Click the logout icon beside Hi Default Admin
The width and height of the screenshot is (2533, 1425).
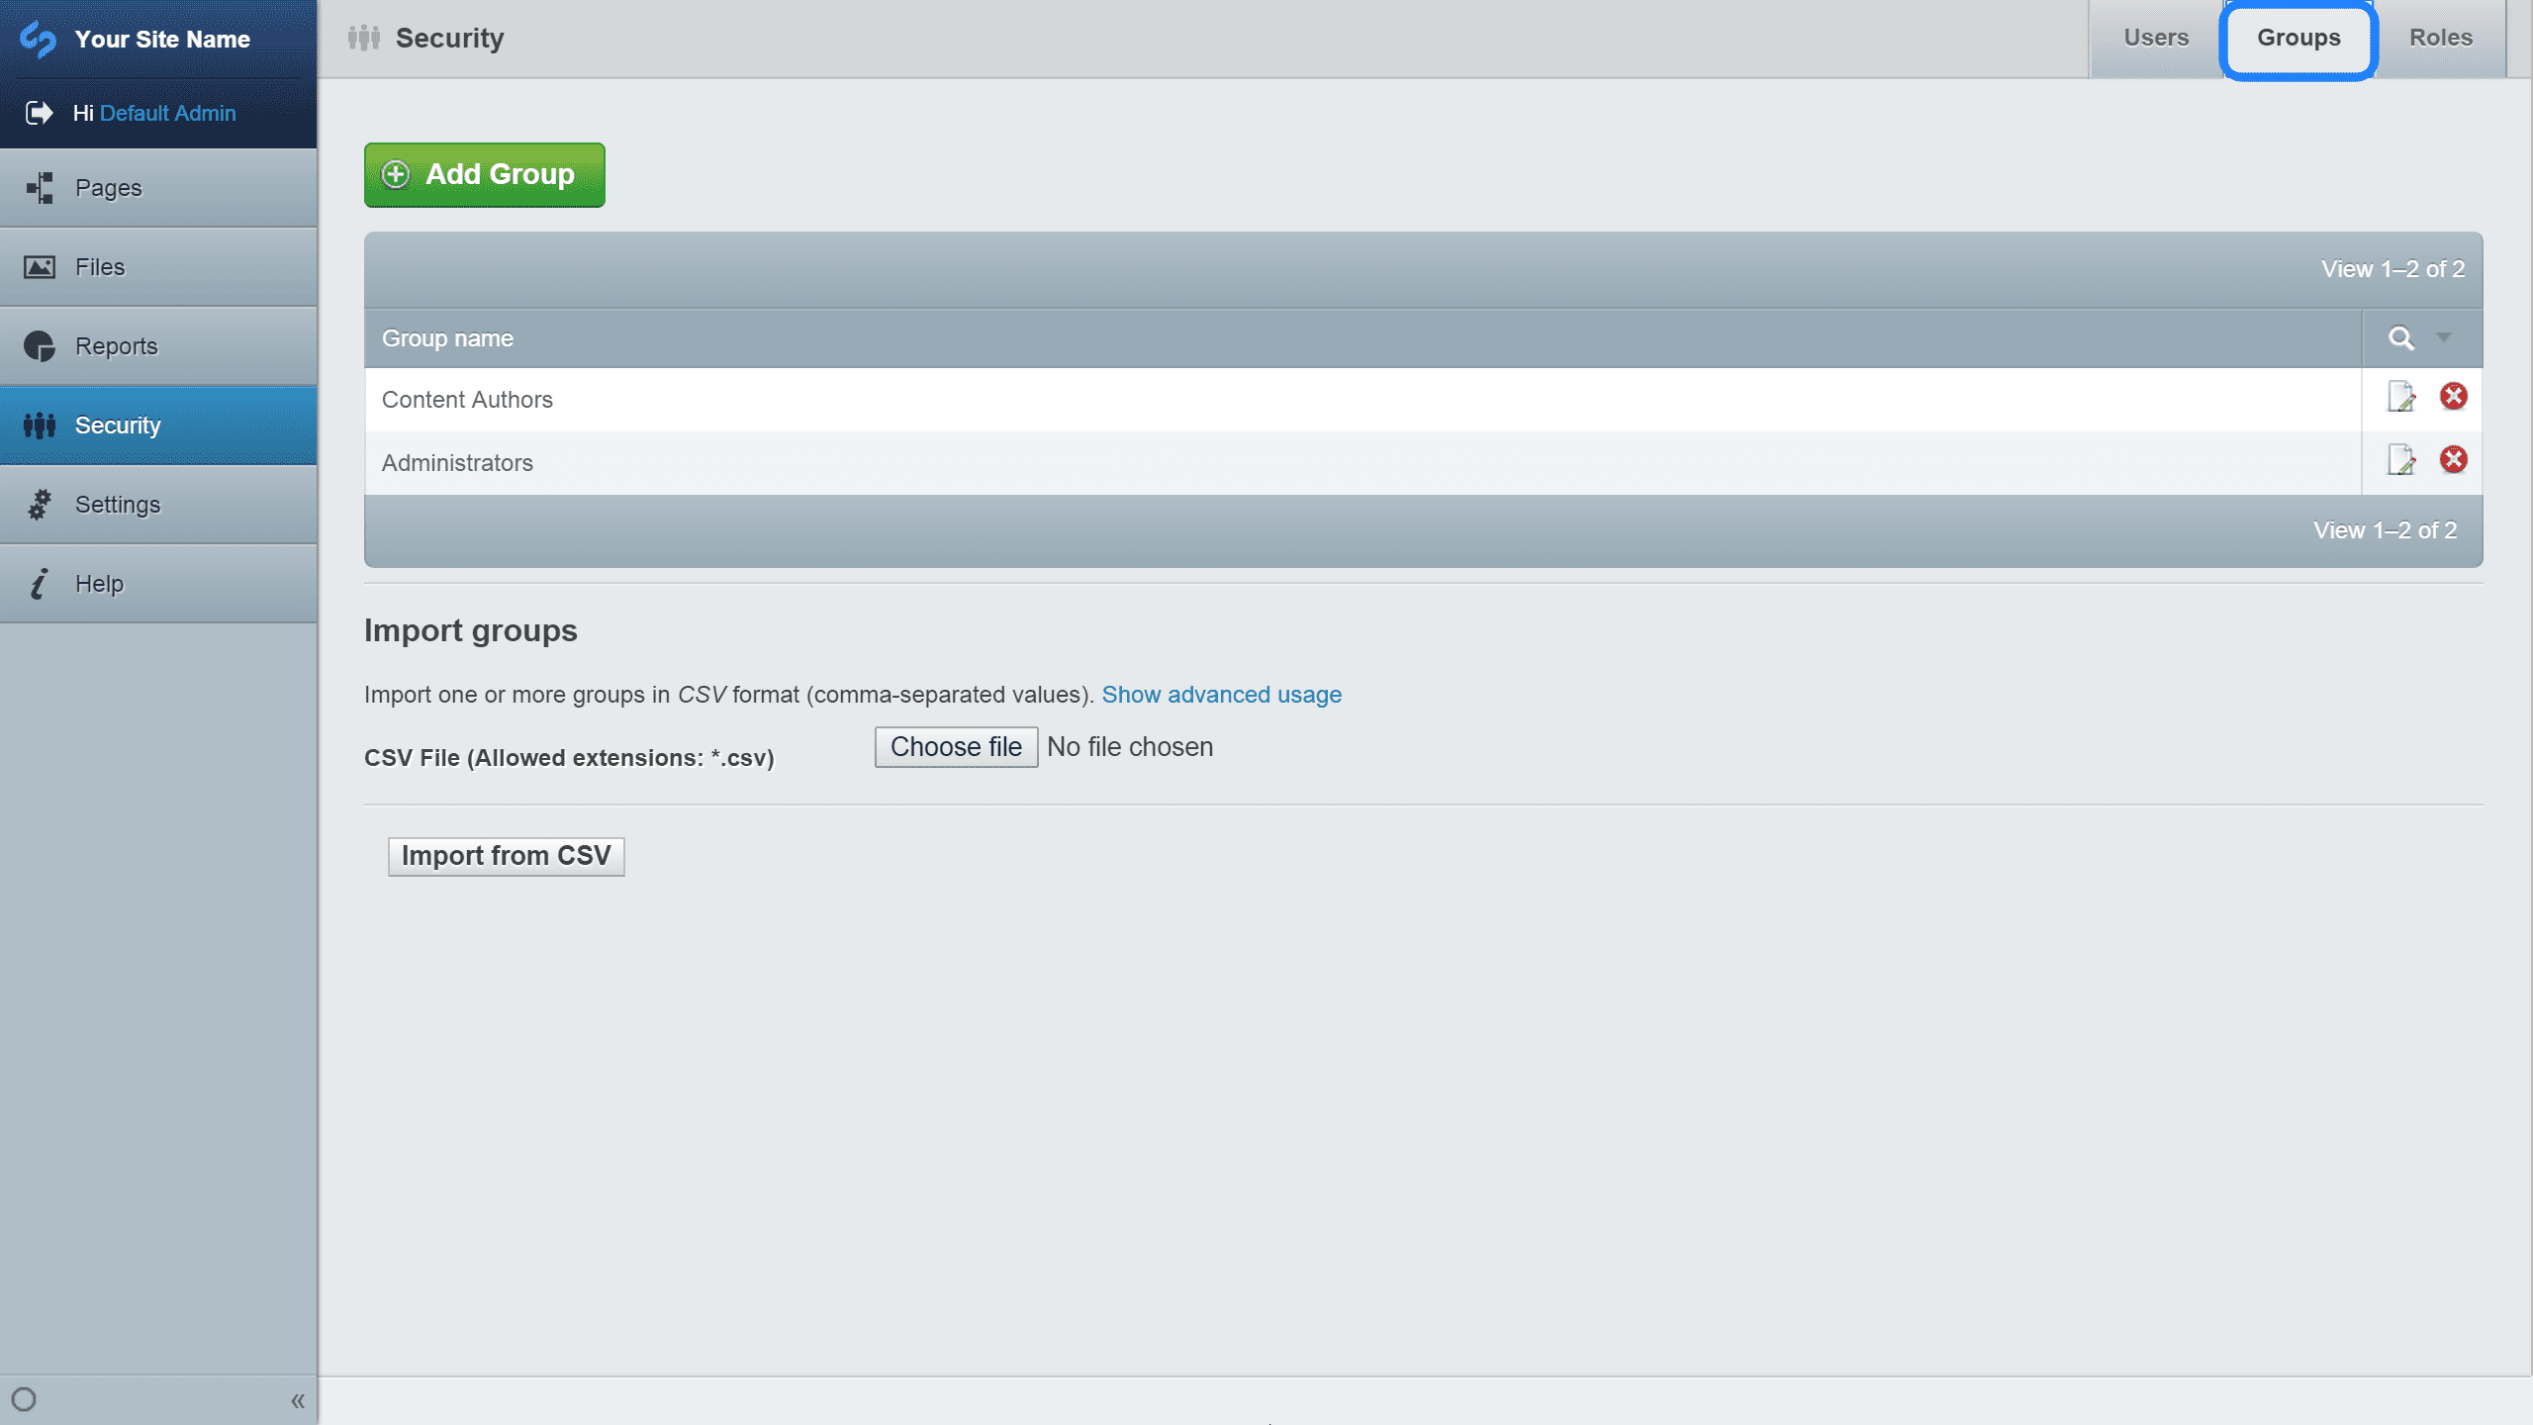(39, 113)
